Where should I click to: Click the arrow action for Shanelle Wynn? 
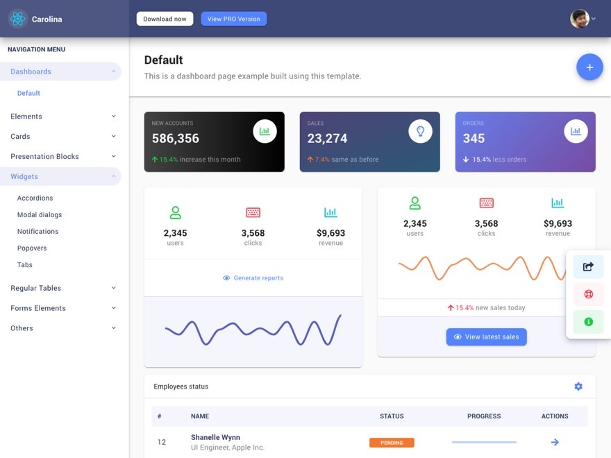tap(555, 442)
